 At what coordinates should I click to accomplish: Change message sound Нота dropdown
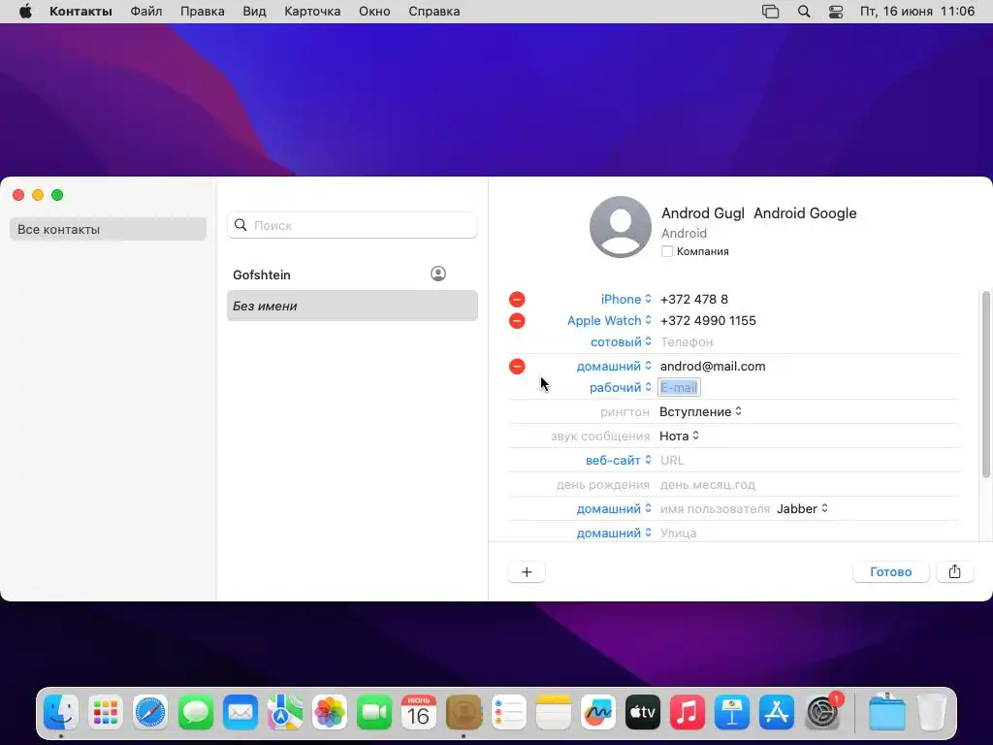tap(679, 436)
